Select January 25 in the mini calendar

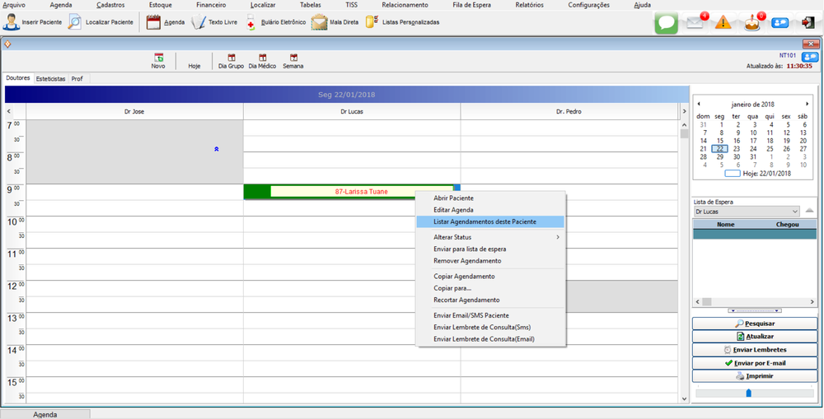770,149
